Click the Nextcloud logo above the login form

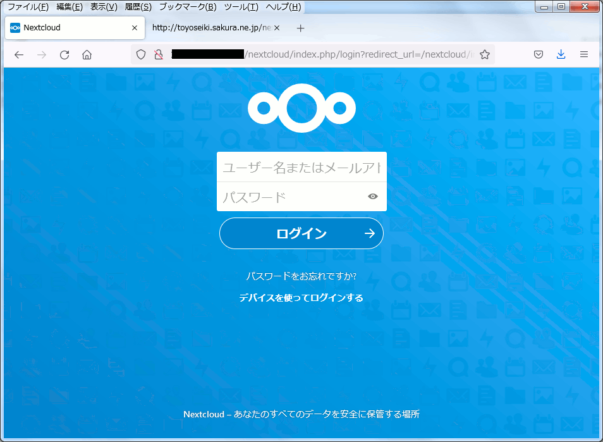pos(301,109)
